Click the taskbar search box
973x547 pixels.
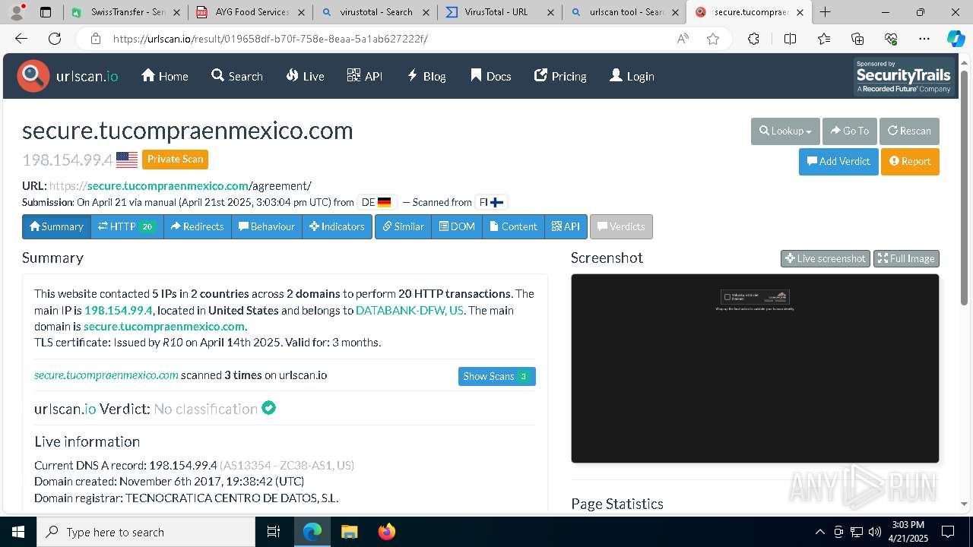pyautogui.click(x=146, y=532)
